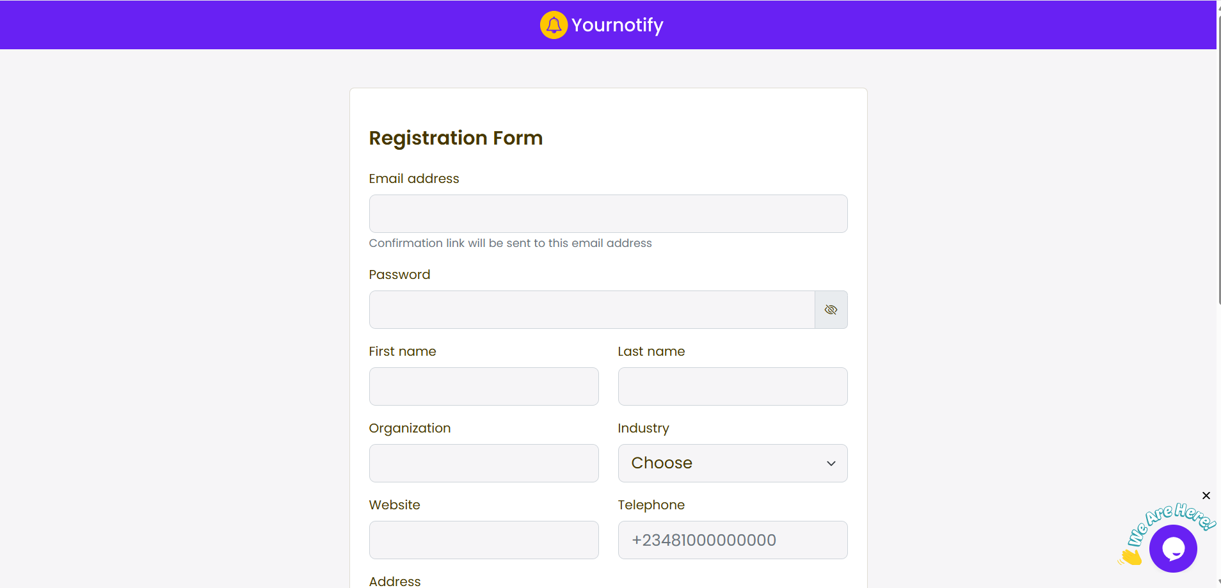Click the Industry dropdown chevron arrow
The height and width of the screenshot is (588, 1221).
pos(831,463)
